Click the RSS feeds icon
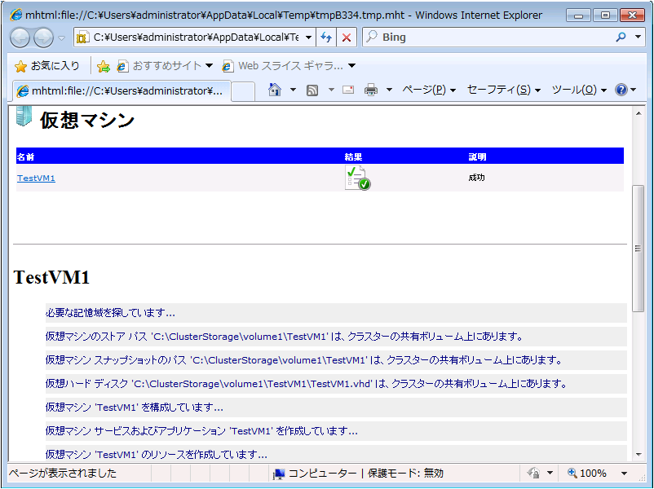The width and height of the screenshot is (654, 489). [x=312, y=90]
